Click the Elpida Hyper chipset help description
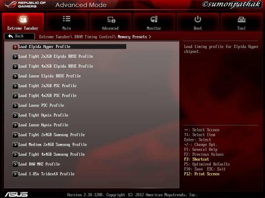This screenshot has width=265, height=198. 221,49
